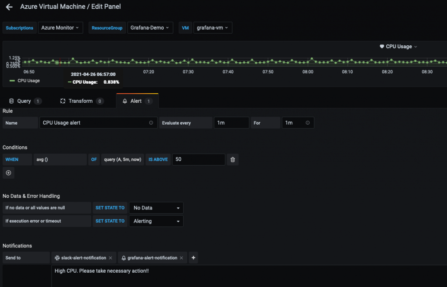Switch to the Query tab
The width and height of the screenshot is (447, 287).
[24, 101]
